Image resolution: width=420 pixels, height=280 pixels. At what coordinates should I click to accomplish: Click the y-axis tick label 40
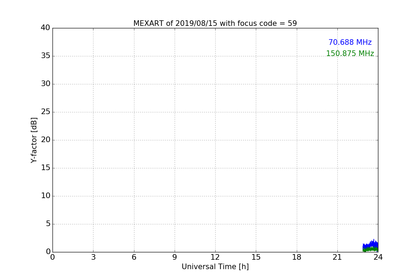[x=45, y=28]
